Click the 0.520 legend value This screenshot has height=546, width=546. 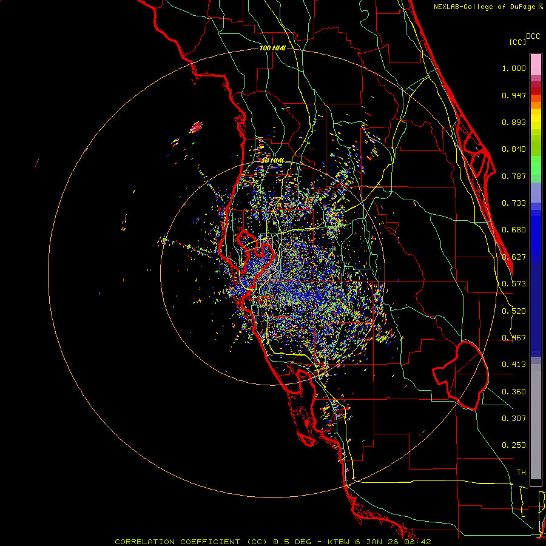coord(514,311)
